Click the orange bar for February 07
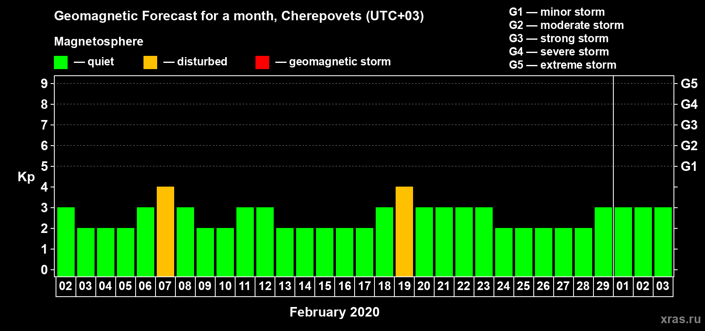This screenshot has width=705, height=331. click(x=165, y=231)
